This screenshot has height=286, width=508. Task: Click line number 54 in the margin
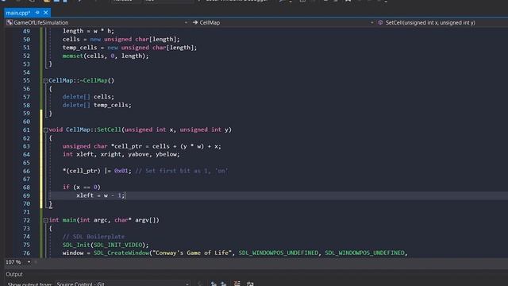point(26,72)
